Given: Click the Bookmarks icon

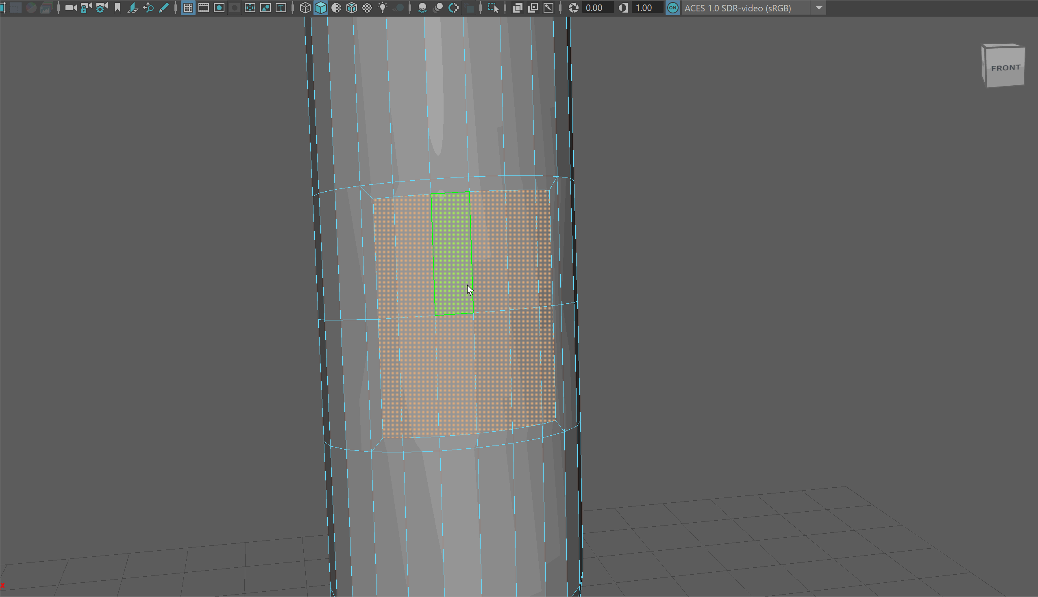Looking at the screenshot, I should coord(118,8).
